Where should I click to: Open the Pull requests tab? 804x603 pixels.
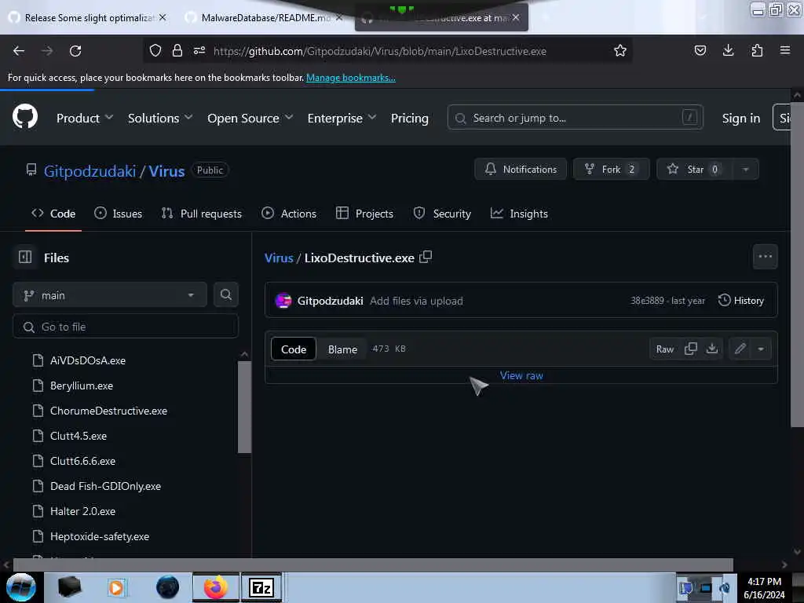[202, 214]
